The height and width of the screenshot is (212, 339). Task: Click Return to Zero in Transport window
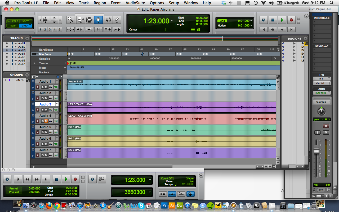18,179
